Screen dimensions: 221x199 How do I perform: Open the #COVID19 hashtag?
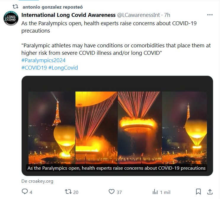[34, 68]
